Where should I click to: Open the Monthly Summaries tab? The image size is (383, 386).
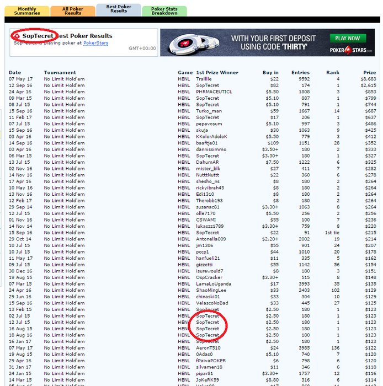[27, 11]
